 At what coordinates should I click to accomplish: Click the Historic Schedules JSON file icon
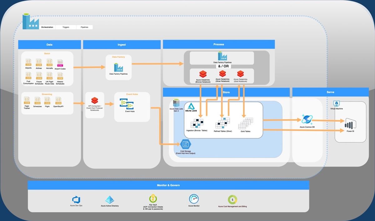point(60,76)
